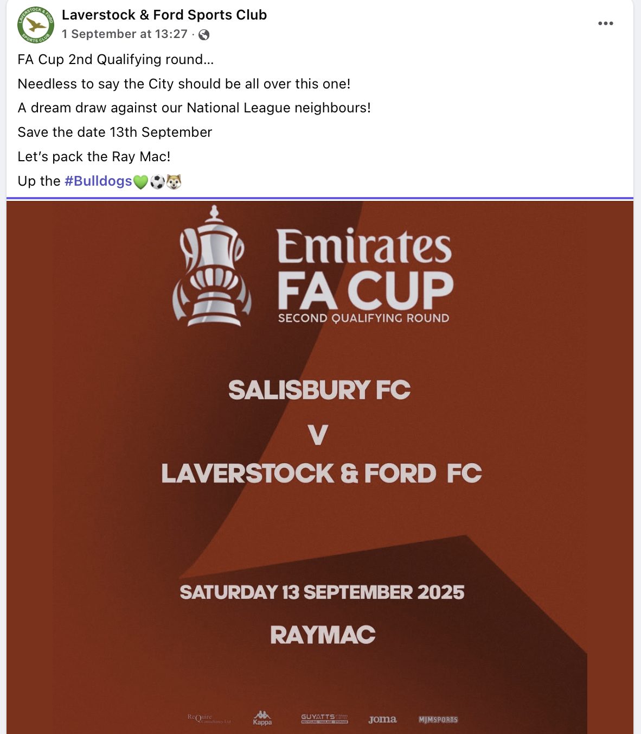Click the green heart emoji

pos(140,182)
